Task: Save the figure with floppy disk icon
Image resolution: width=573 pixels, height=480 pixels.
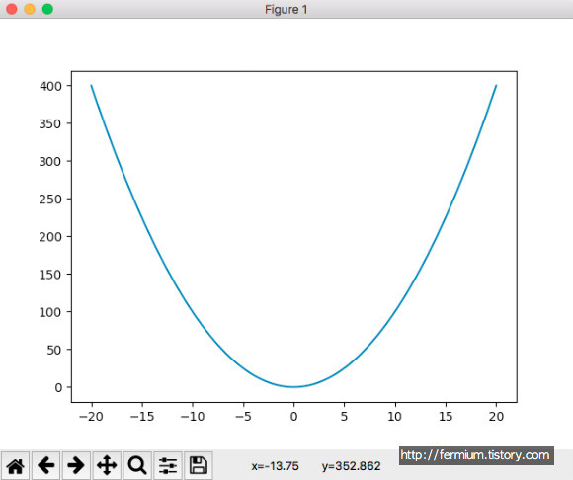Action: 199,465
